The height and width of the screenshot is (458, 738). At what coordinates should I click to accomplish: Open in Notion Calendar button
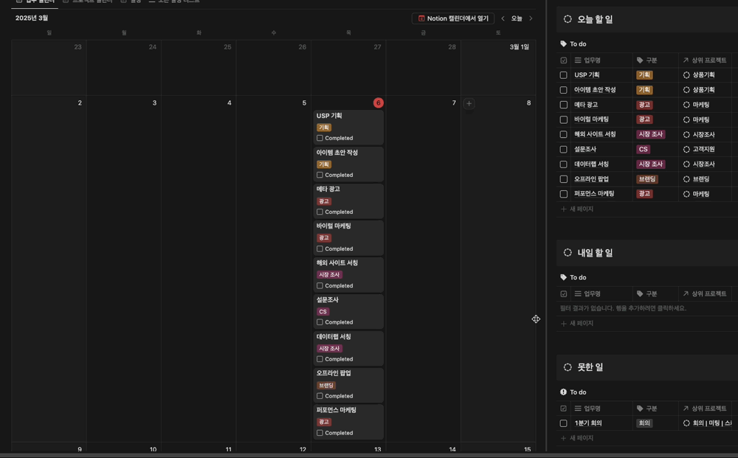pos(453,18)
